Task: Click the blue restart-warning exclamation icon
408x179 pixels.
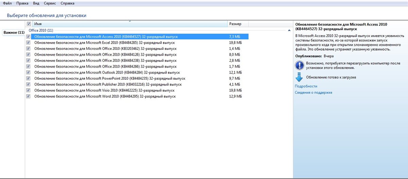Action: pyautogui.click(x=299, y=65)
